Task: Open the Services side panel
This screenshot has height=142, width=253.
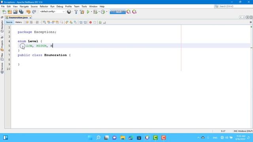Action: point(2,68)
